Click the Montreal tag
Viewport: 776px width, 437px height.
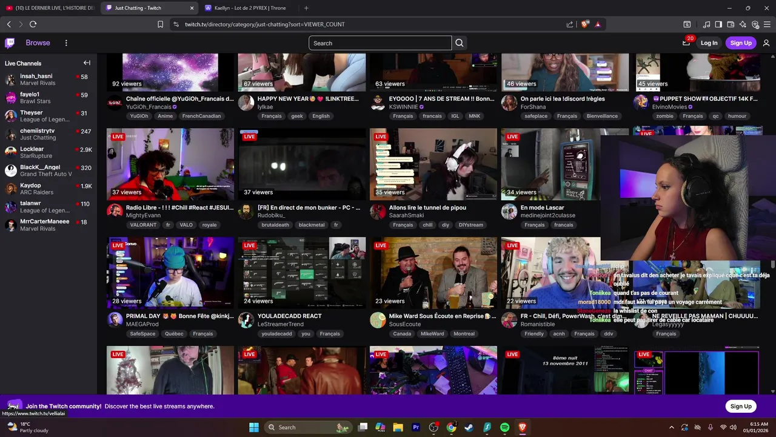pyautogui.click(x=464, y=334)
